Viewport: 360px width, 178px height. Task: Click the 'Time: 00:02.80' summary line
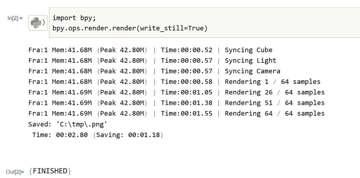coord(60,135)
